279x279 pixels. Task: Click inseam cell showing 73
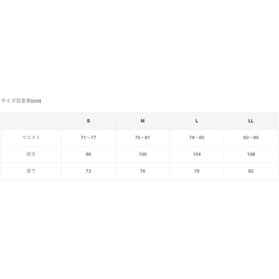coord(88,171)
